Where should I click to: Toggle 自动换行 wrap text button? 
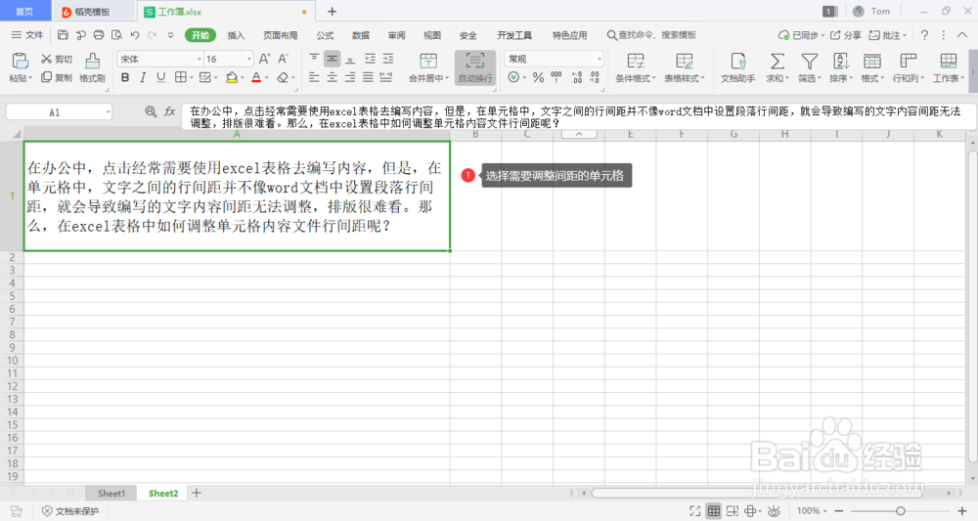475,67
